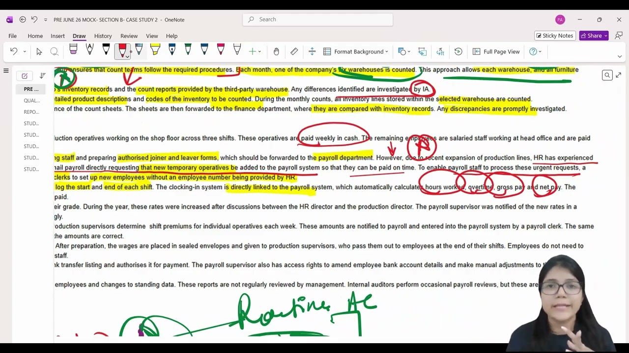The image size is (629, 353).
Task: Click the PA account avatar
Action: coord(560,20)
